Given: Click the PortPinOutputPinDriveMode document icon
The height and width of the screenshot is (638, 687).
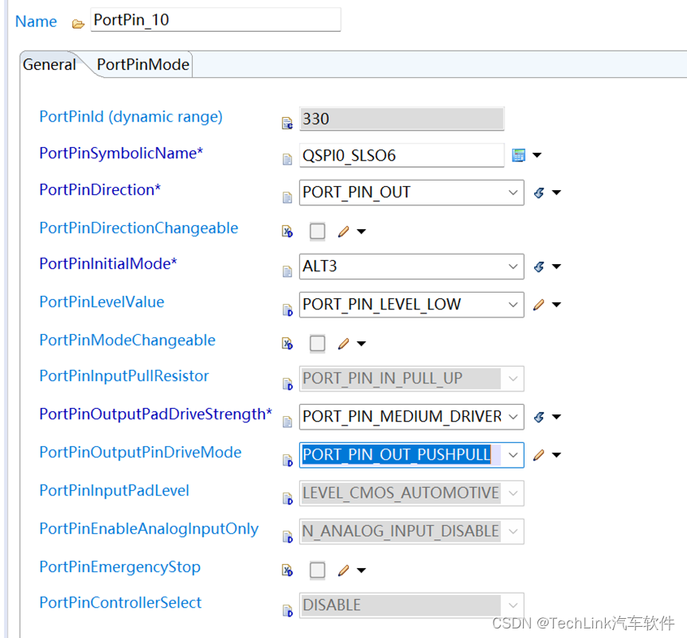Looking at the screenshot, I should point(287,461).
